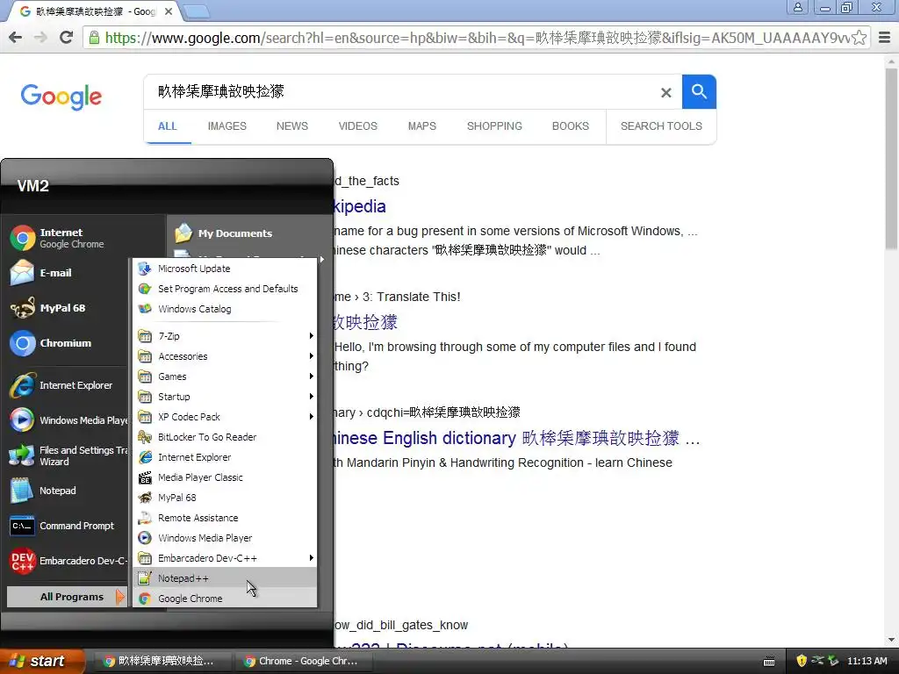
Task: Switch to the SHOPPING search tab
Action: [x=494, y=126]
